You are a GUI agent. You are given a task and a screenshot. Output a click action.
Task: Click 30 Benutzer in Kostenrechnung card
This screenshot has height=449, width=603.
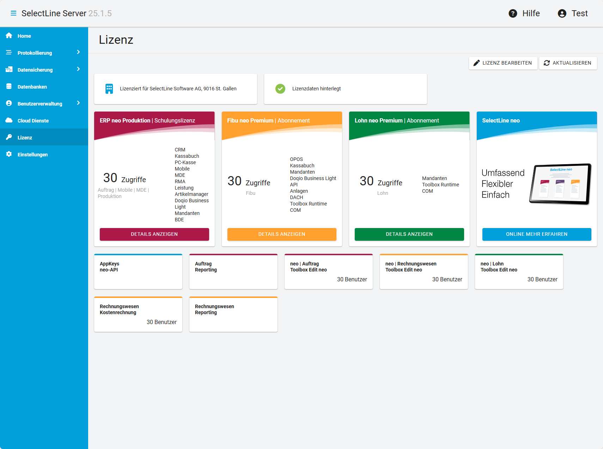point(162,322)
